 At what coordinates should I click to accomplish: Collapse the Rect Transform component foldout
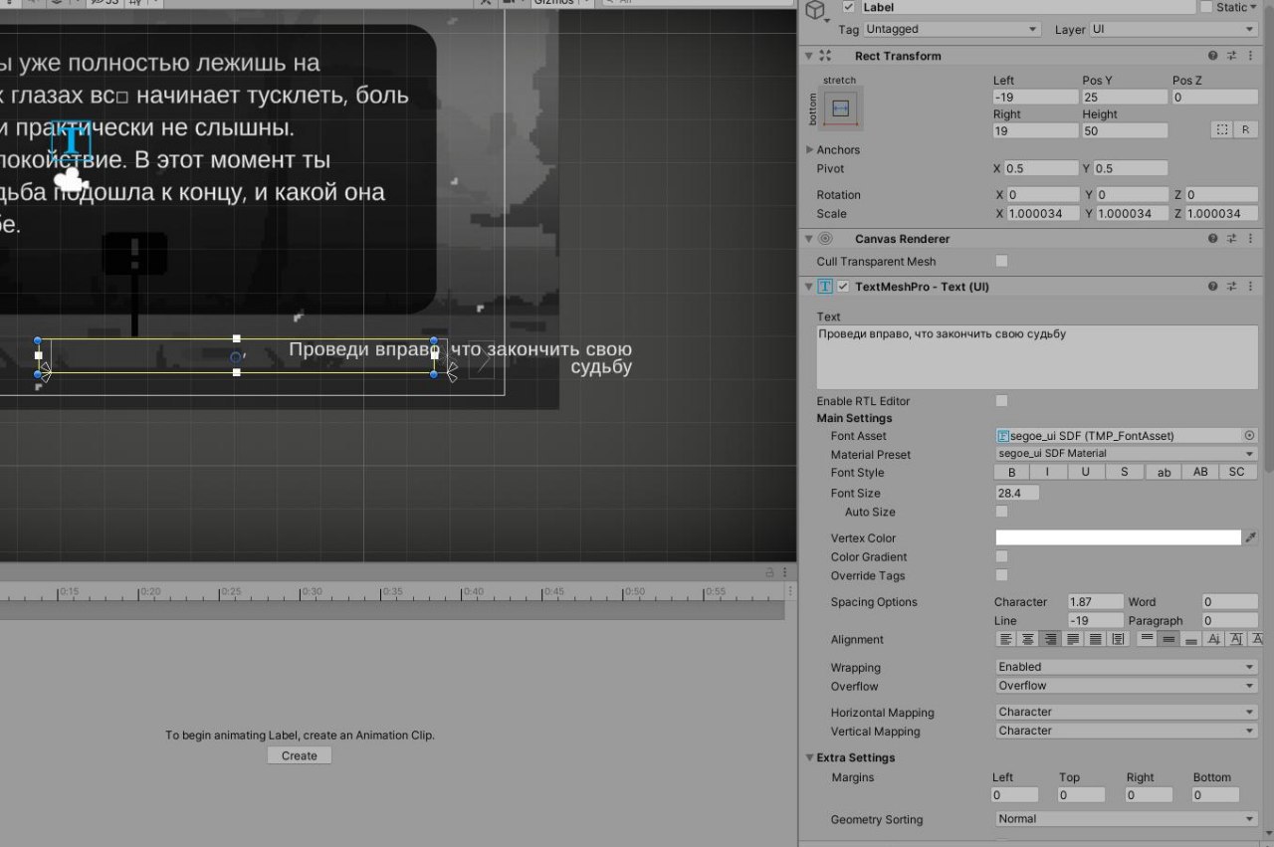pos(809,56)
